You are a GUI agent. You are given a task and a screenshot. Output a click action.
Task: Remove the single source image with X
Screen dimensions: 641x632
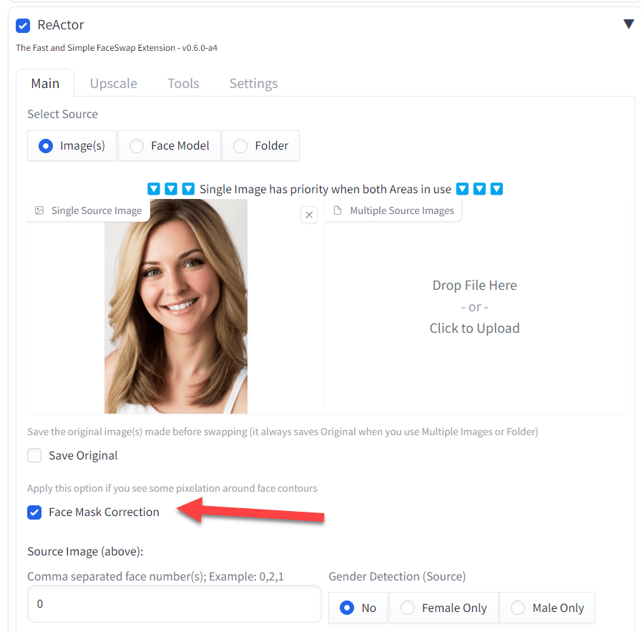point(309,215)
